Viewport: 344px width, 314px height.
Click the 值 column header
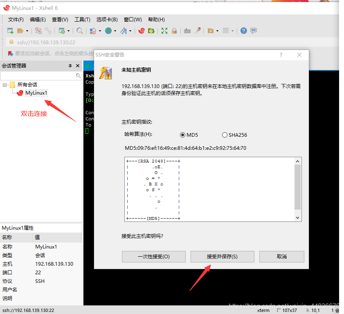[x=58, y=237]
